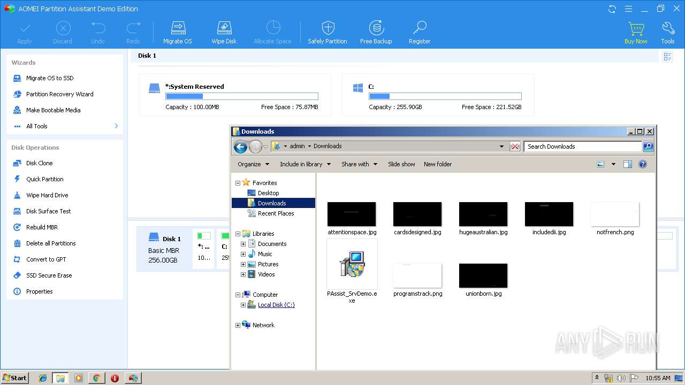This screenshot has width=685, height=385.
Task: Open the Share with dropdown
Action: click(359, 164)
